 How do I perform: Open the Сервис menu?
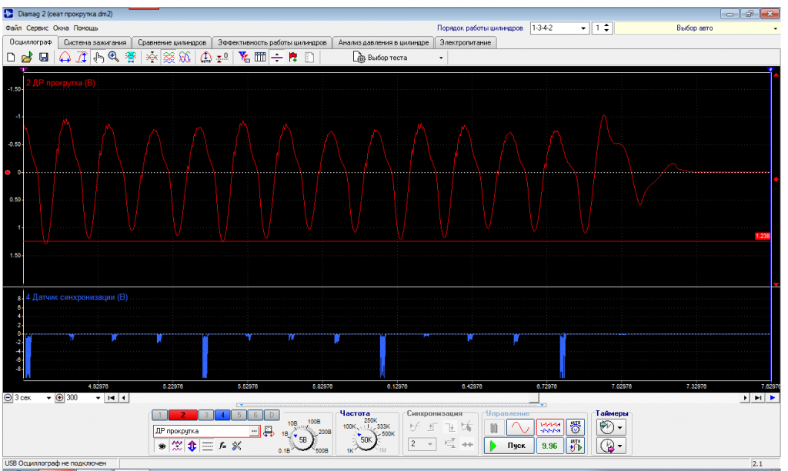coord(37,28)
